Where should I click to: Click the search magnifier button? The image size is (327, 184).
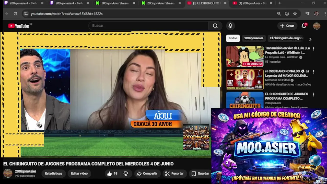(215, 26)
